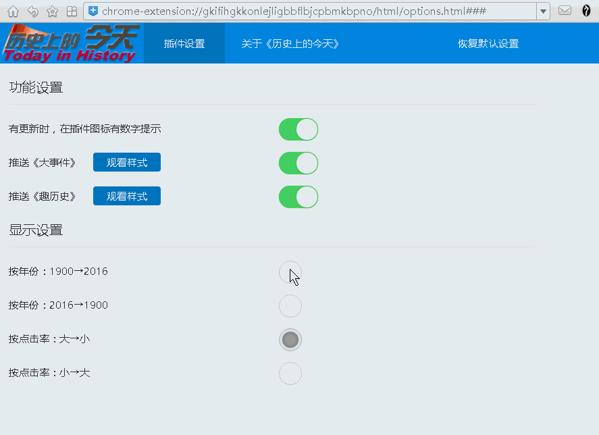Click the shield icon in address bar
This screenshot has width=599, height=435.
(93, 11)
